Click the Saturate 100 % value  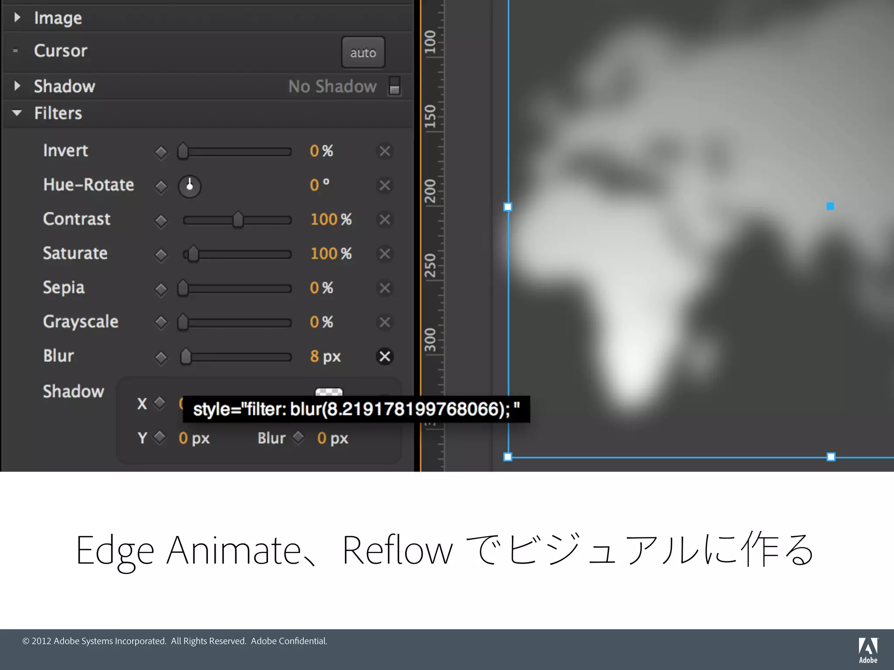point(331,253)
